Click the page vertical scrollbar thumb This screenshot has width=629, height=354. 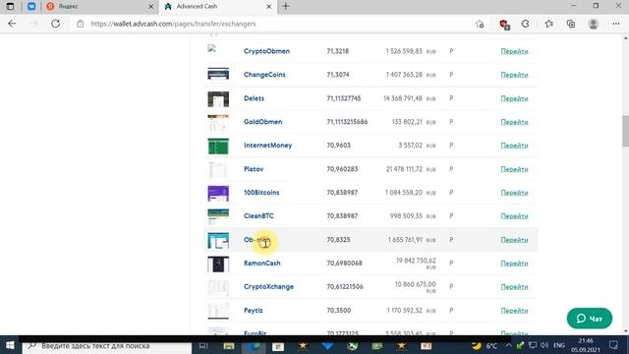(625, 131)
